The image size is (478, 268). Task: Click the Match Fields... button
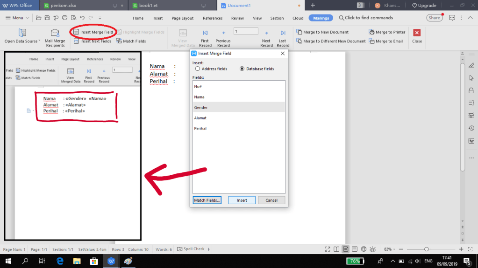click(207, 200)
